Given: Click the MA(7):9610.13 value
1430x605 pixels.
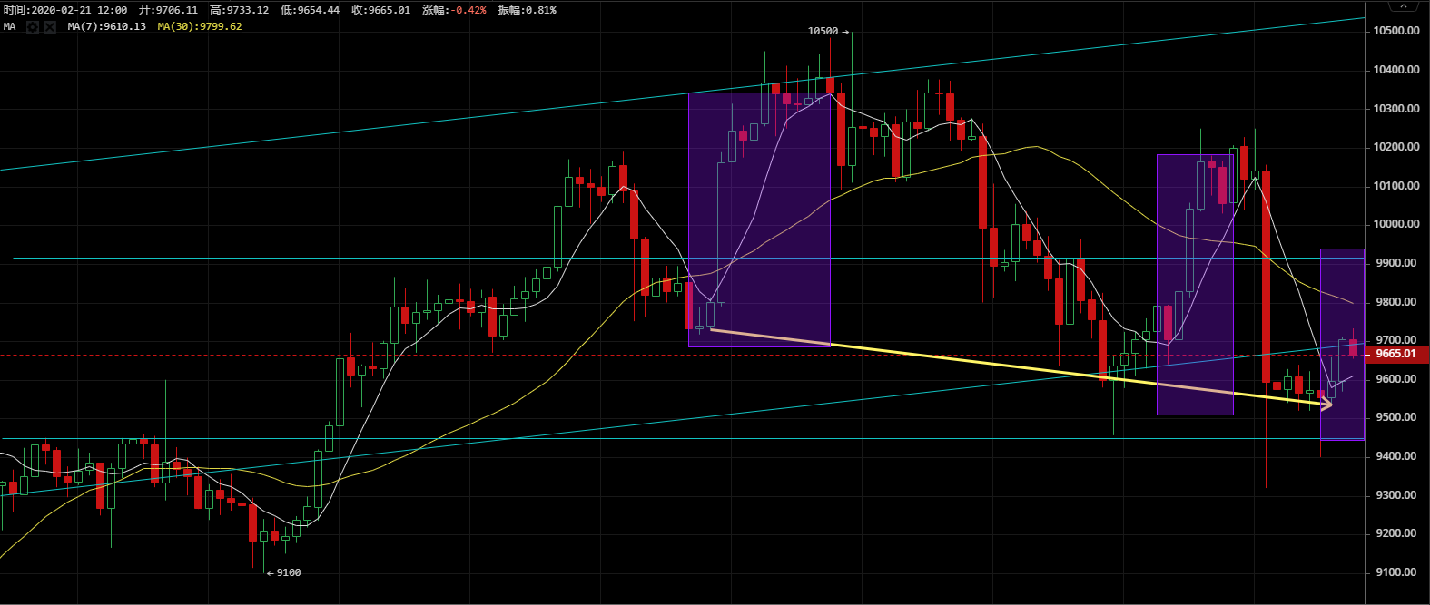Looking at the screenshot, I should 106,26.
